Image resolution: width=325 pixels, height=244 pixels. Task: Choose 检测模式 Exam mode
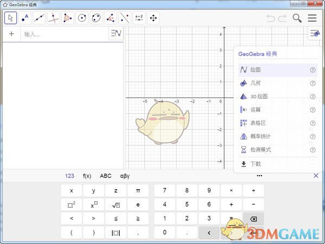(x=278, y=150)
